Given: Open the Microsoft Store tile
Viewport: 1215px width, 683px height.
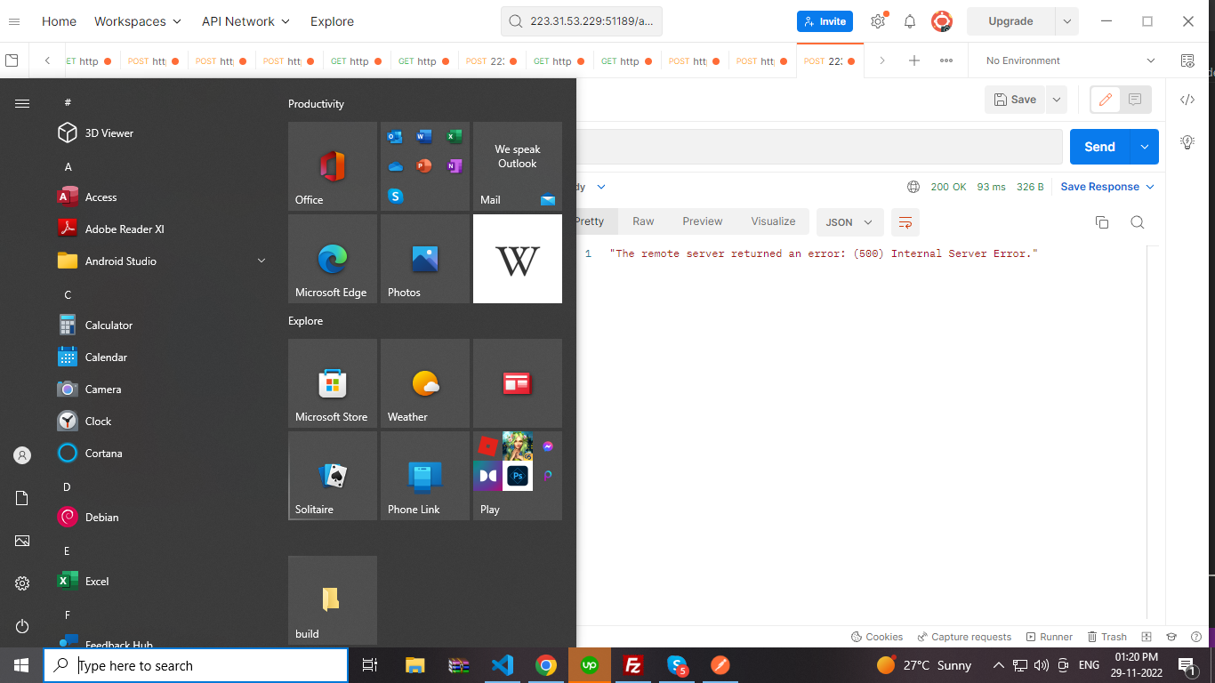Looking at the screenshot, I should point(333,383).
